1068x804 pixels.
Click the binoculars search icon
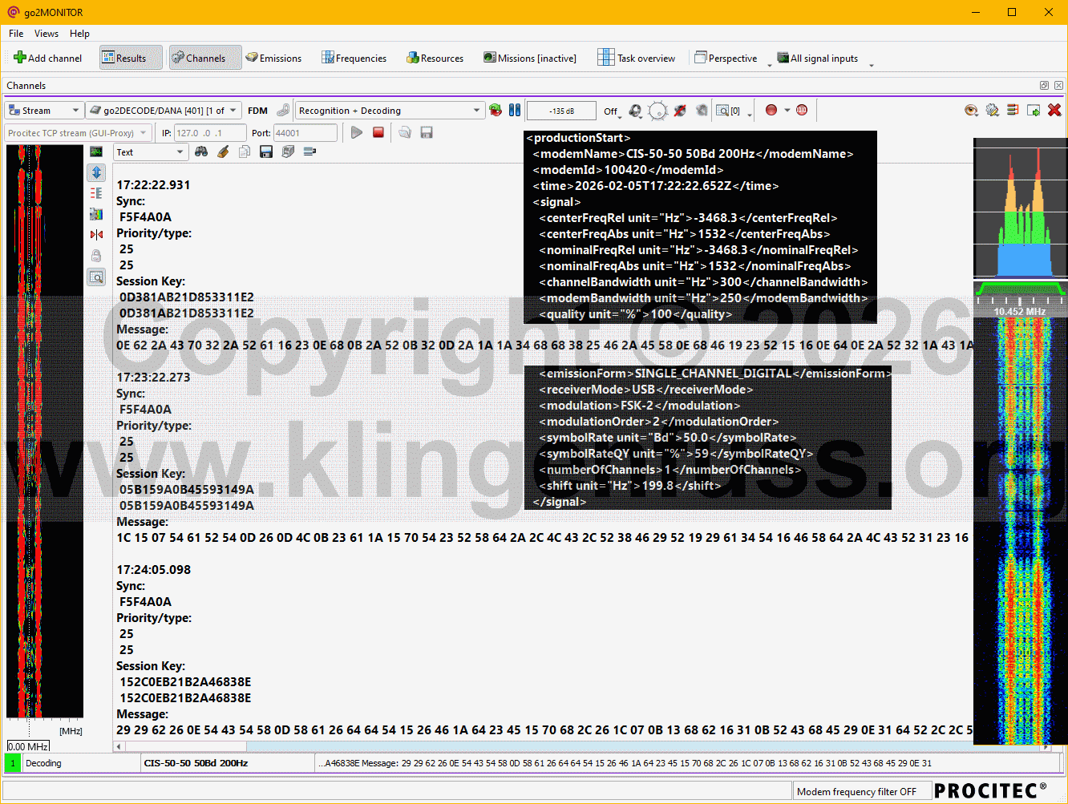201,152
